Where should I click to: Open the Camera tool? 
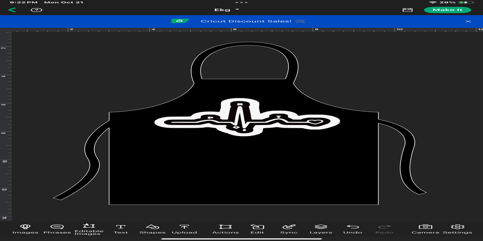coord(425,229)
